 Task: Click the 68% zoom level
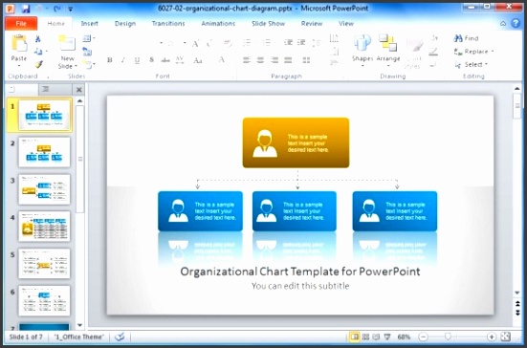(404, 337)
